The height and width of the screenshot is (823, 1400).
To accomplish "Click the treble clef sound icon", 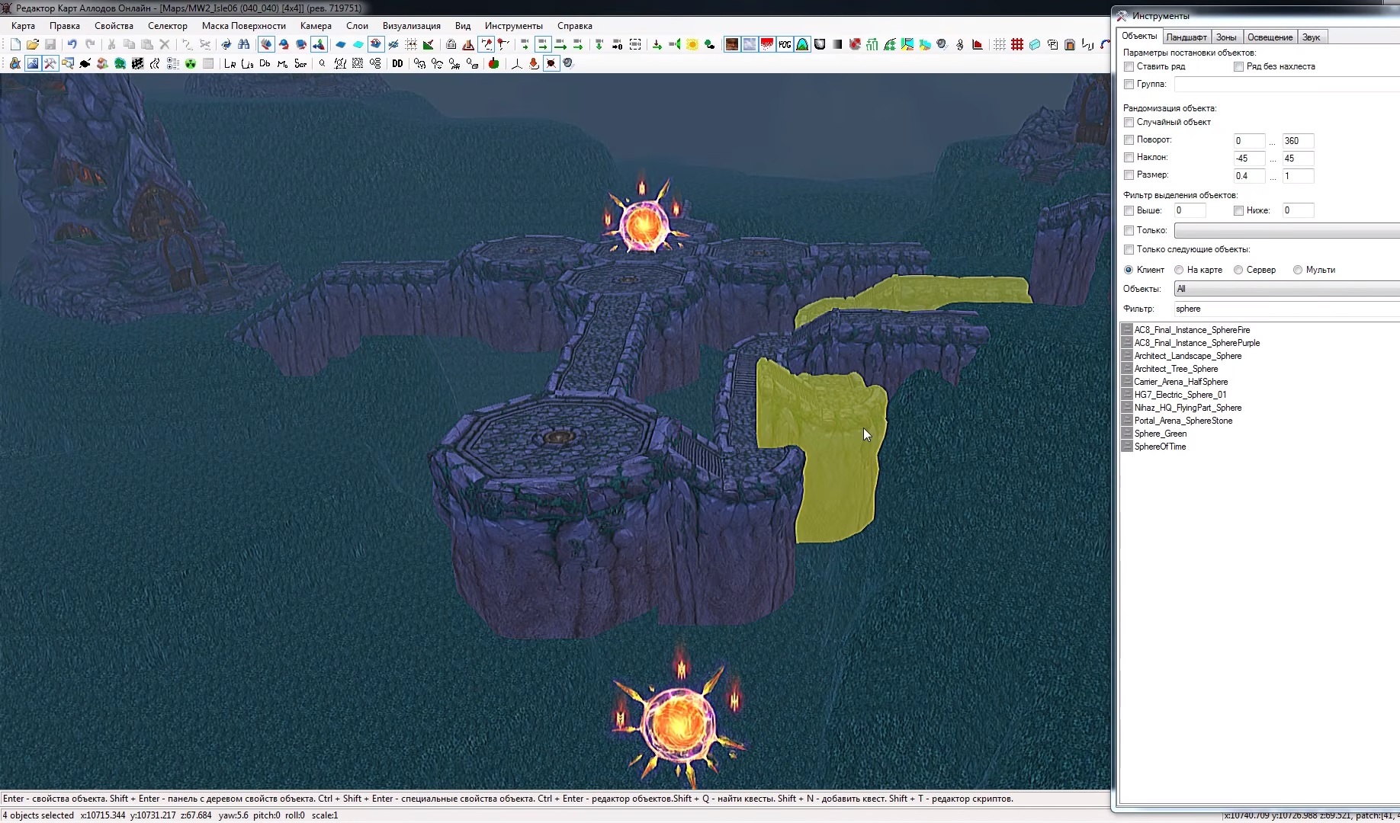I will (960, 44).
